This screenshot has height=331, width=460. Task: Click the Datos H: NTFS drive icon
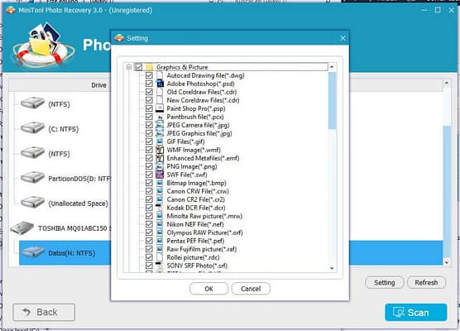(x=32, y=252)
